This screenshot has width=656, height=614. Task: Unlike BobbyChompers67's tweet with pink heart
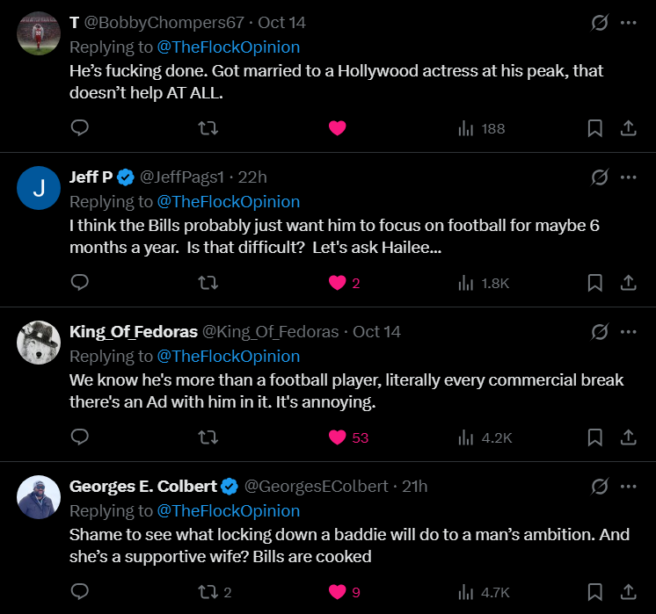[x=337, y=128]
